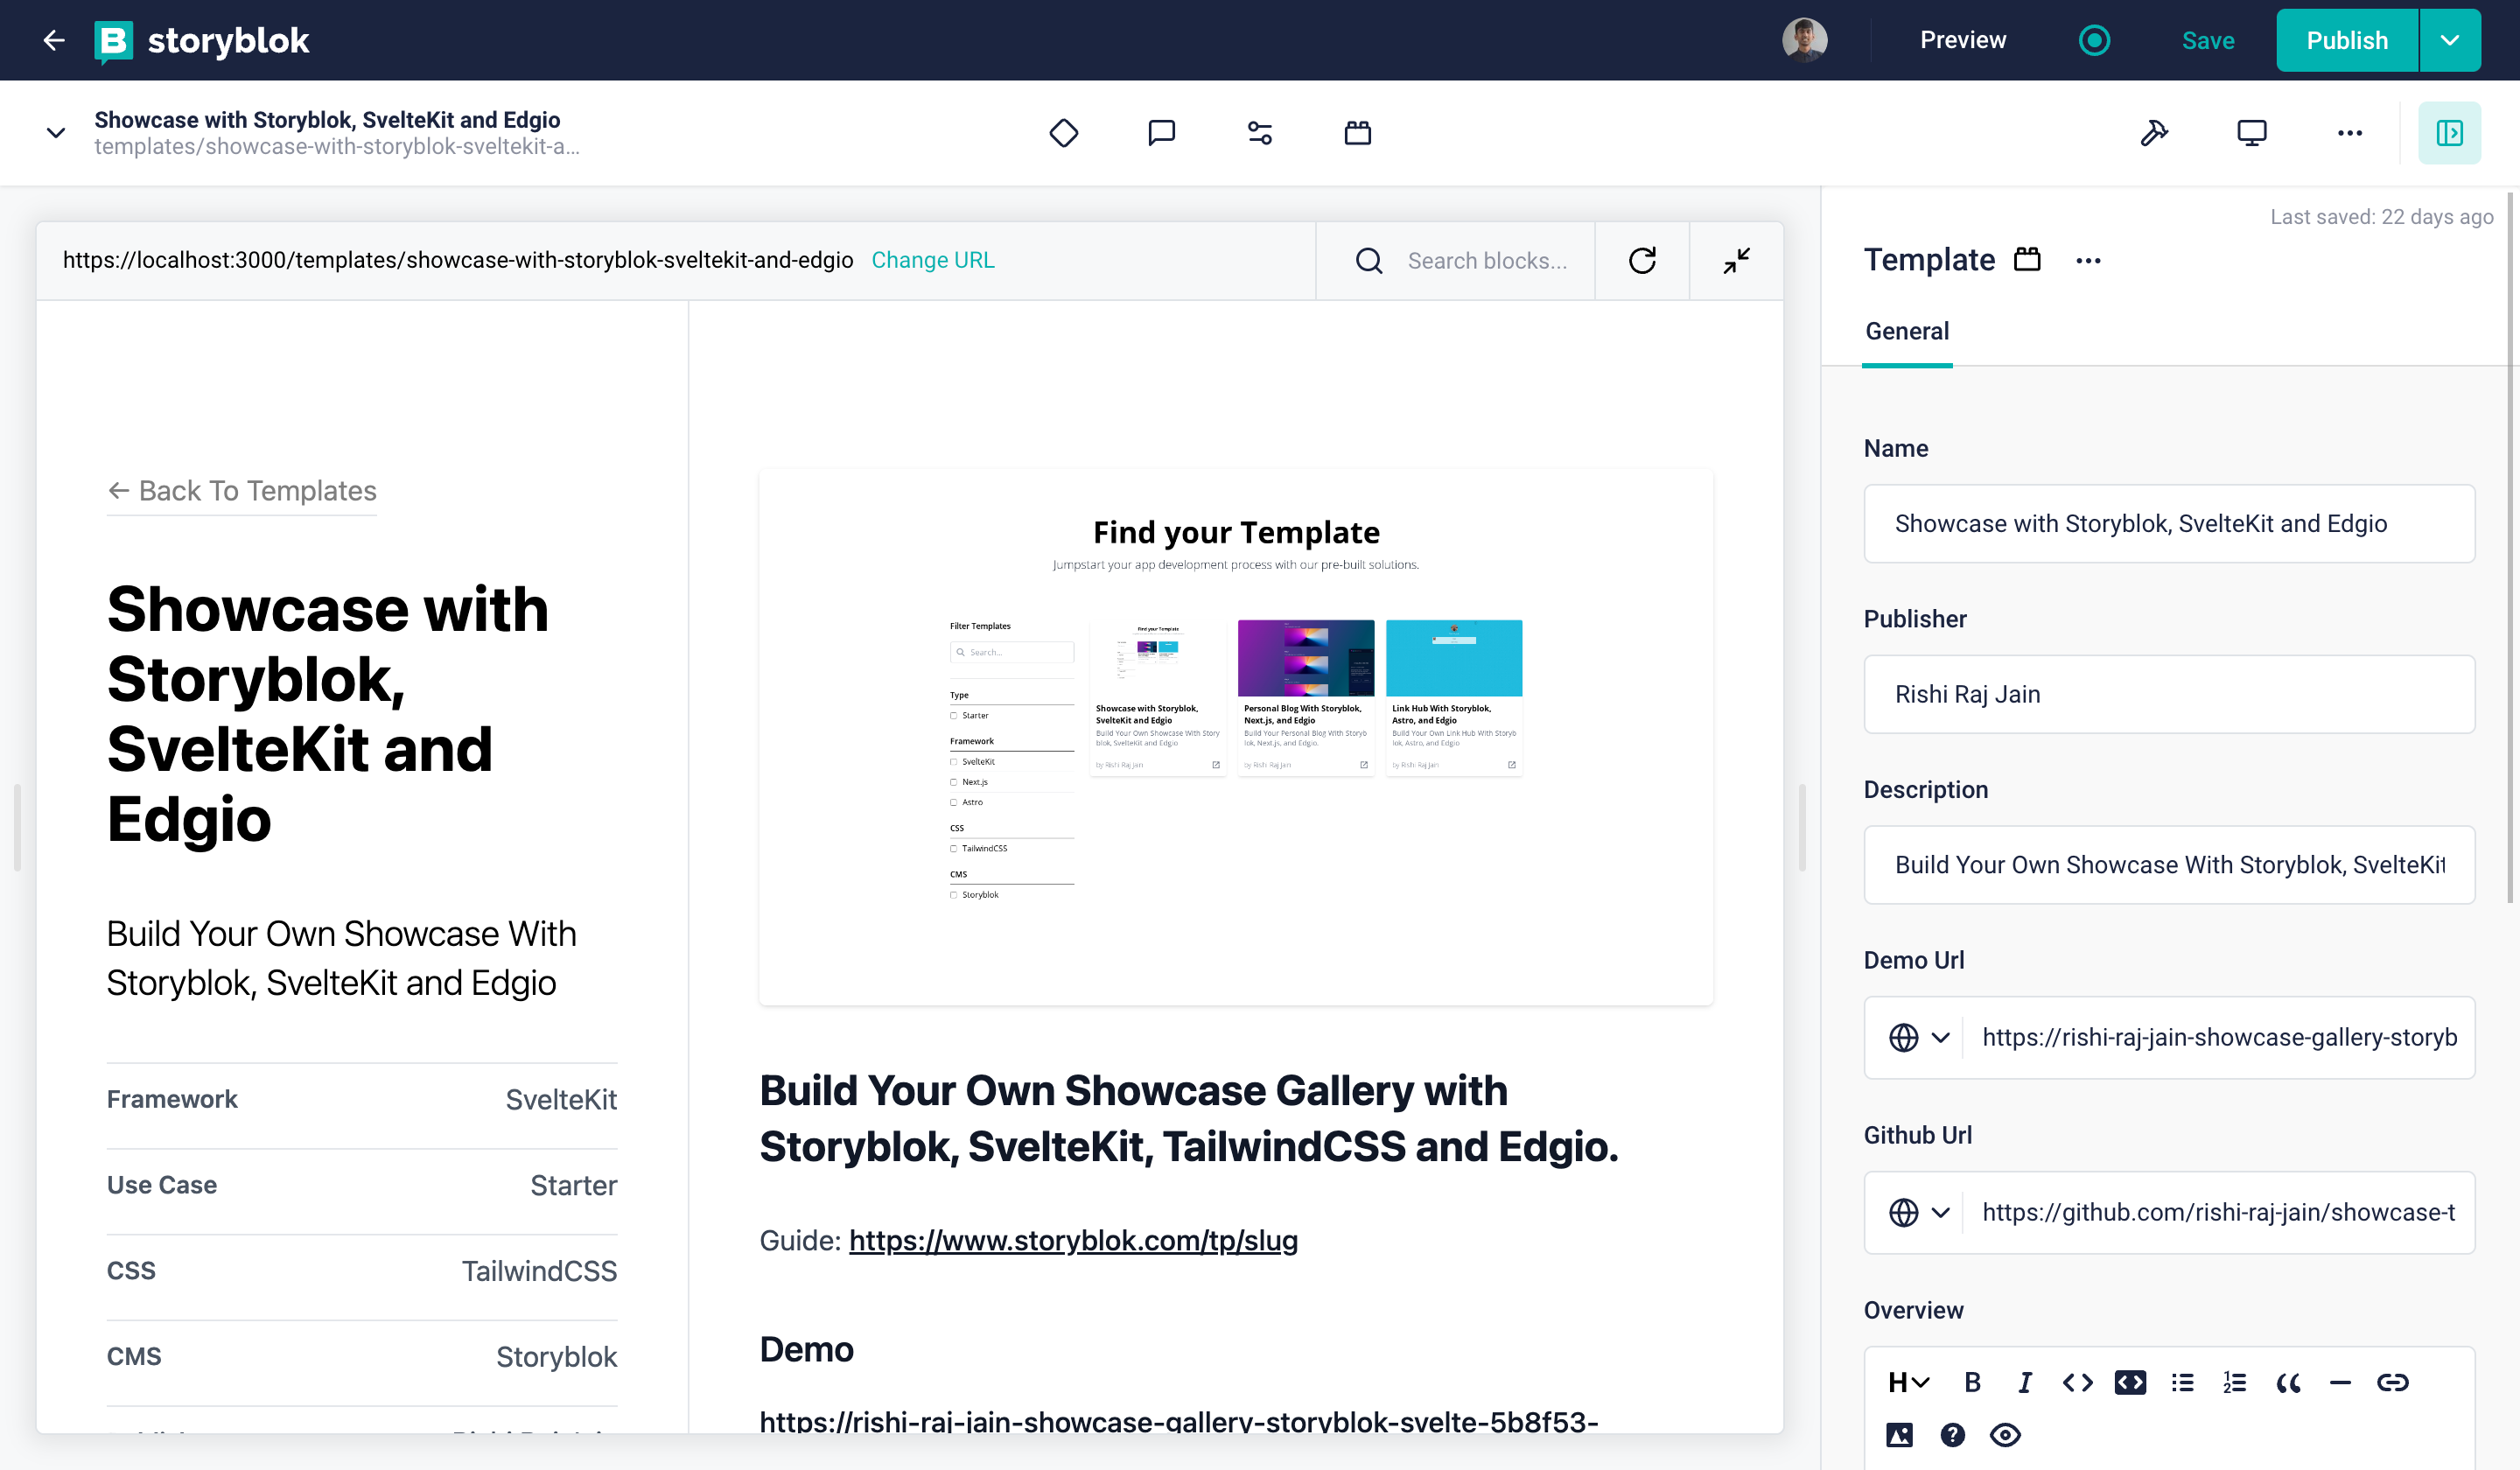Select the hammer customization icon

(x=2155, y=132)
